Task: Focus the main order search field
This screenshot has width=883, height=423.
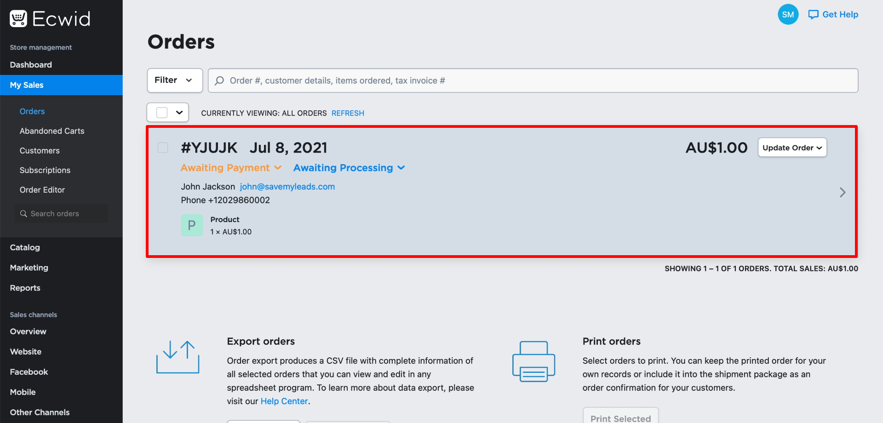Action: point(533,80)
